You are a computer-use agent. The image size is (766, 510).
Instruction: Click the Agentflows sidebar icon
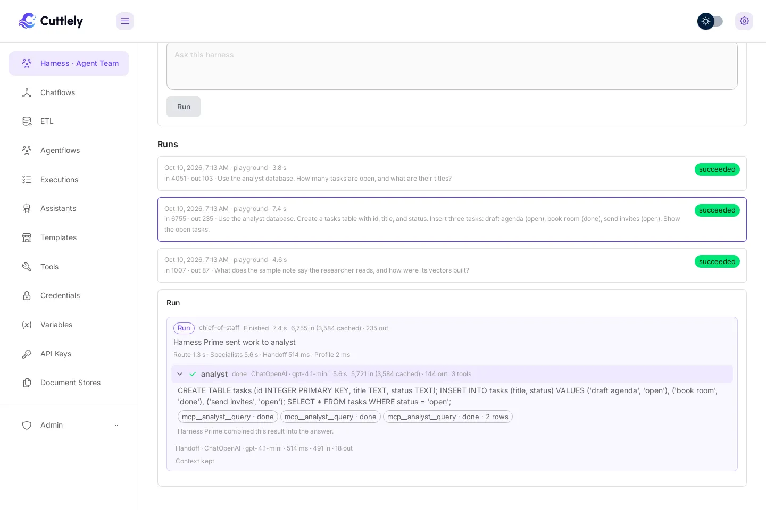[27, 150]
